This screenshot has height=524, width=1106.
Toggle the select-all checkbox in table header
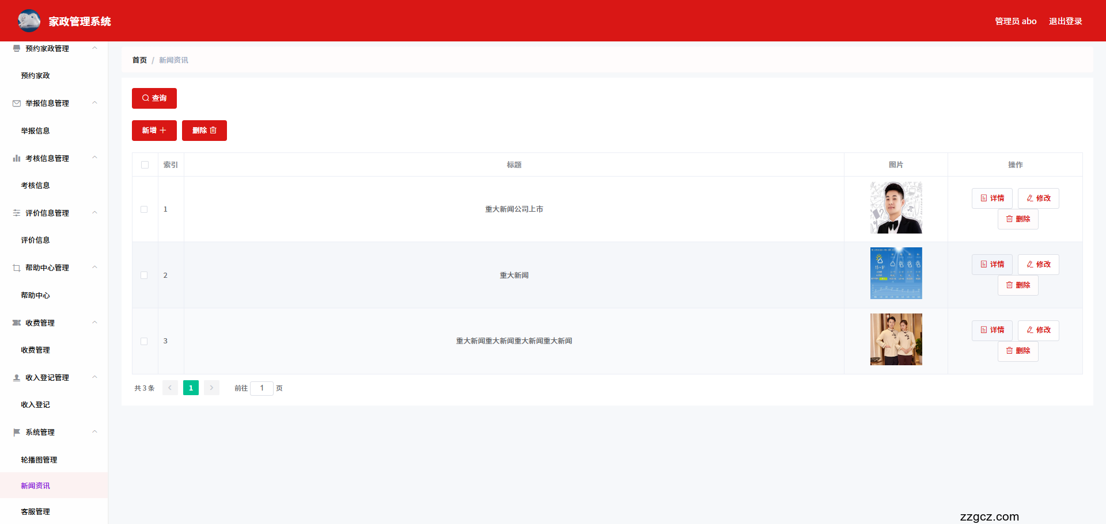(x=145, y=165)
